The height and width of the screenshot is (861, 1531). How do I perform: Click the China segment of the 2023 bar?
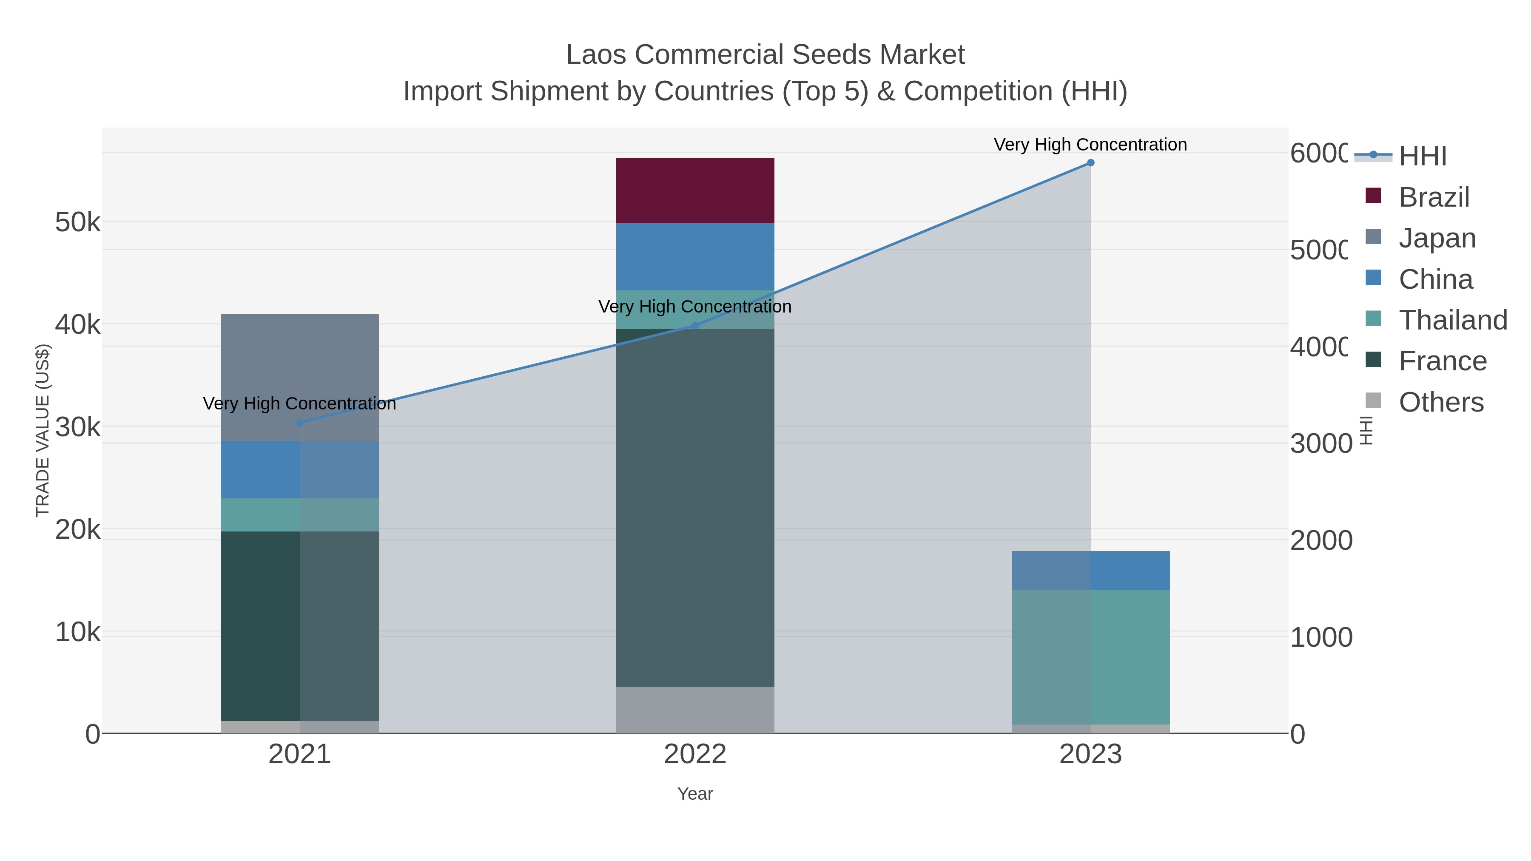tap(1090, 571)
